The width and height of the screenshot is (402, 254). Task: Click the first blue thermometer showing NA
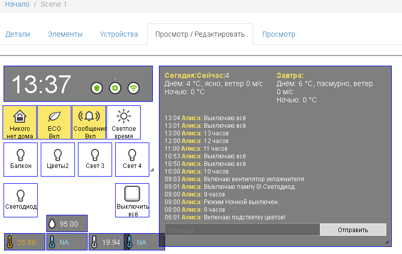click(67, 242)
